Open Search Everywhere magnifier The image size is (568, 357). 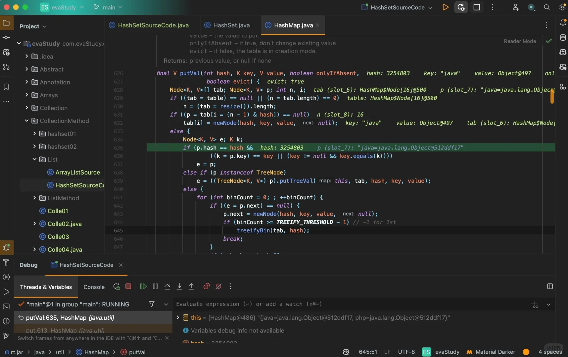click(x=547, y=7)
